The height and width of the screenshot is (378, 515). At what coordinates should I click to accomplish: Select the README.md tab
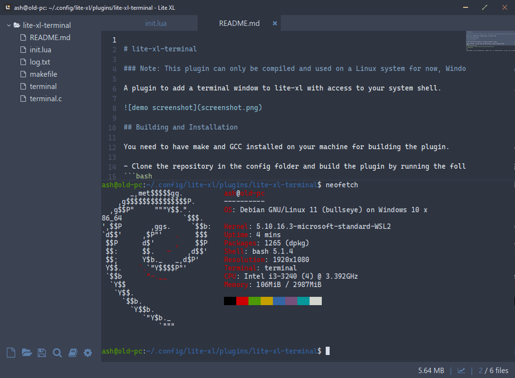(x=239, y=23)
